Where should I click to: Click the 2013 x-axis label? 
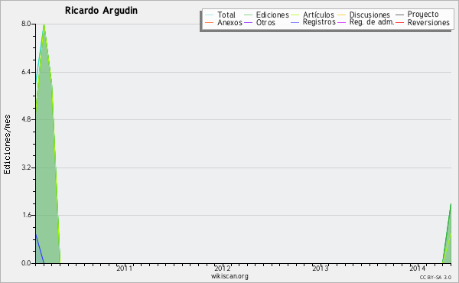tap(321, 268)
